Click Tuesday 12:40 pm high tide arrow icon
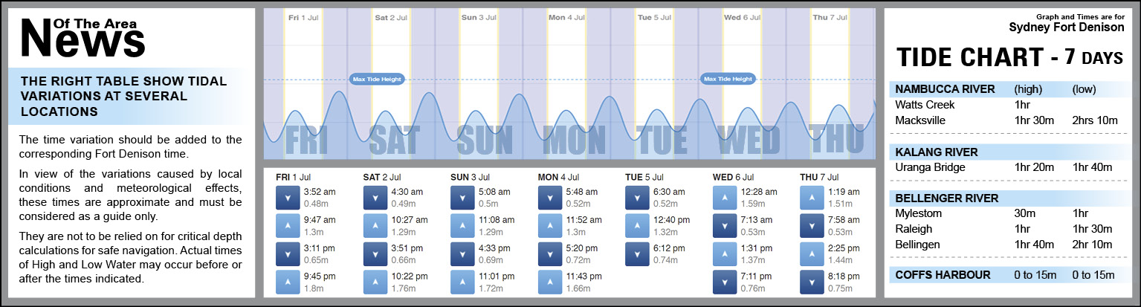 click(x=637, y=225)
